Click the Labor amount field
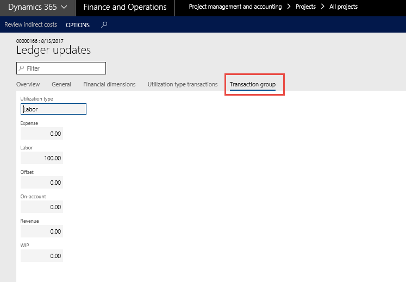406x282 pixels. click(42, 158)
